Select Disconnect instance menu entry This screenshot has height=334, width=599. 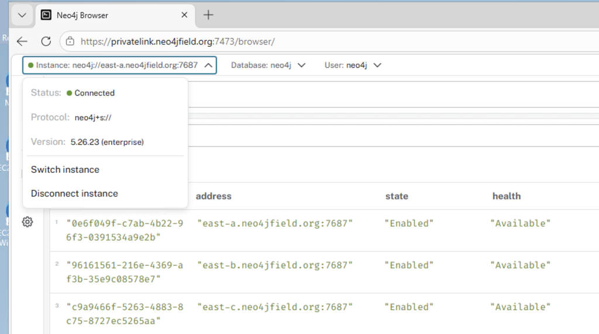(74, 193)
